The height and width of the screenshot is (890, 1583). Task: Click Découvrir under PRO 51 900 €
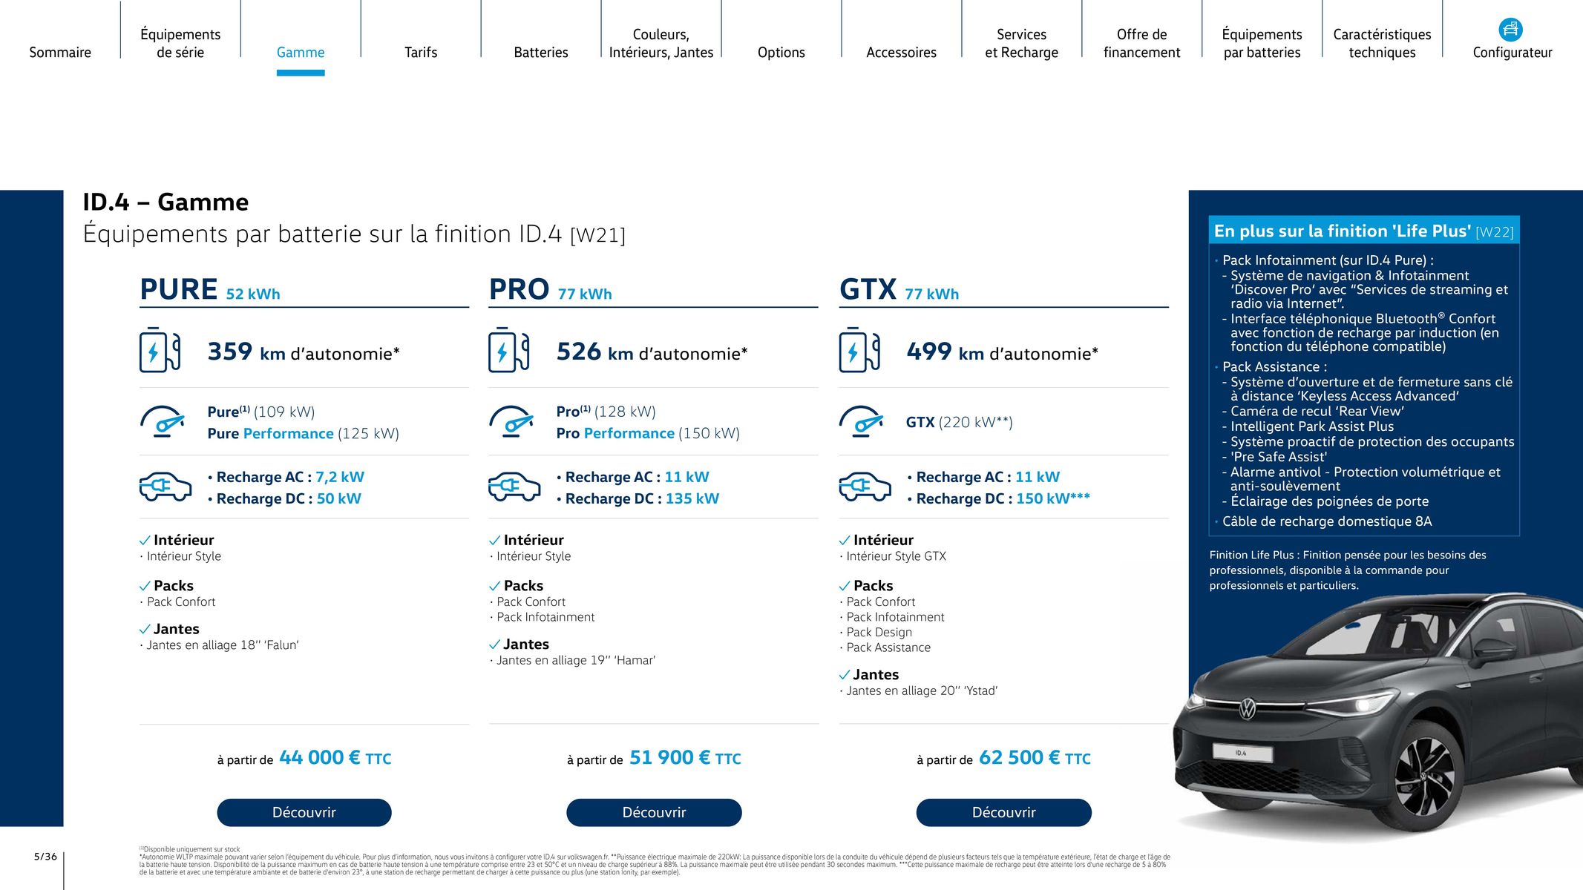654,812
